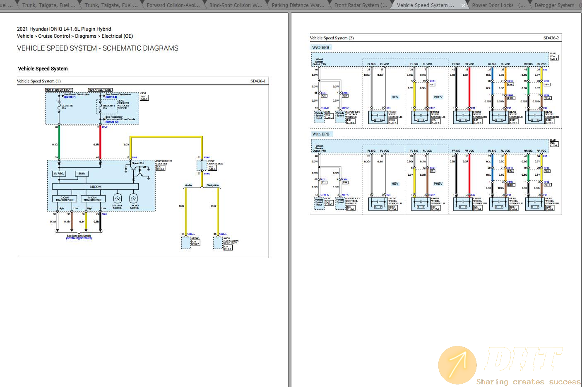
Task: Click the 'Vehicle > Cruise Control > Diagrams' breadcrumb line
Action: click(75, 36)
